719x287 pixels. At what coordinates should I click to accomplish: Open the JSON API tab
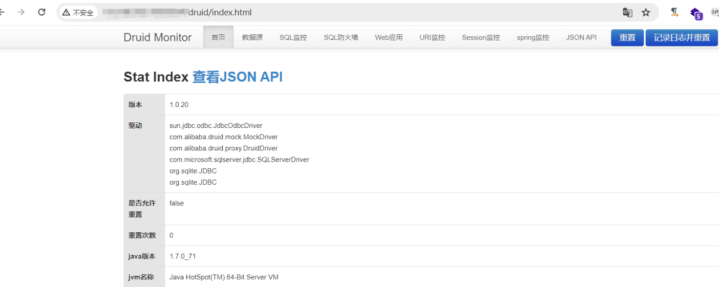tap(581, 37)
